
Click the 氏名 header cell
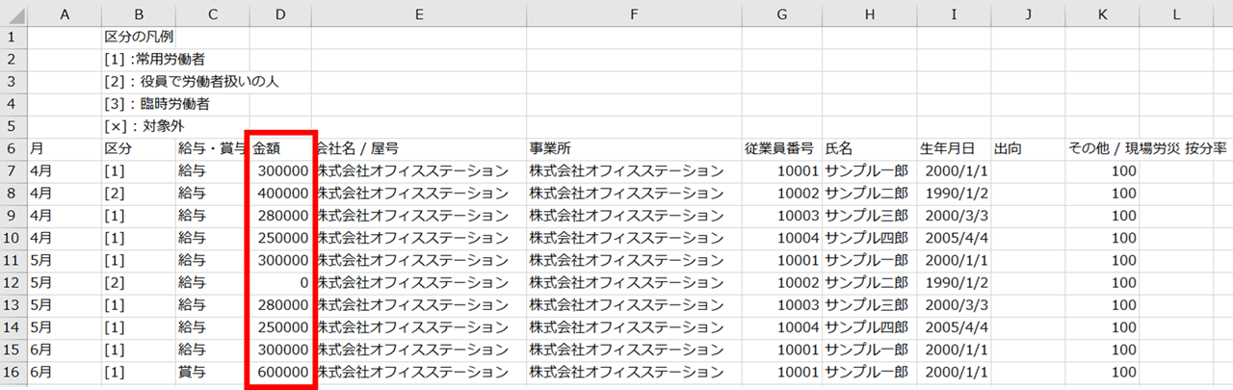[870, 149]
